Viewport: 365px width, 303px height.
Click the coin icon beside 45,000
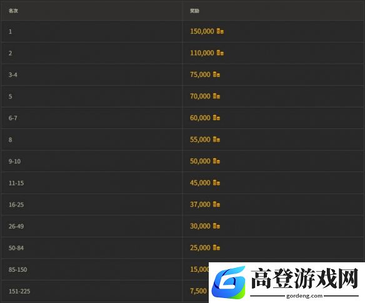click(216, 183)
